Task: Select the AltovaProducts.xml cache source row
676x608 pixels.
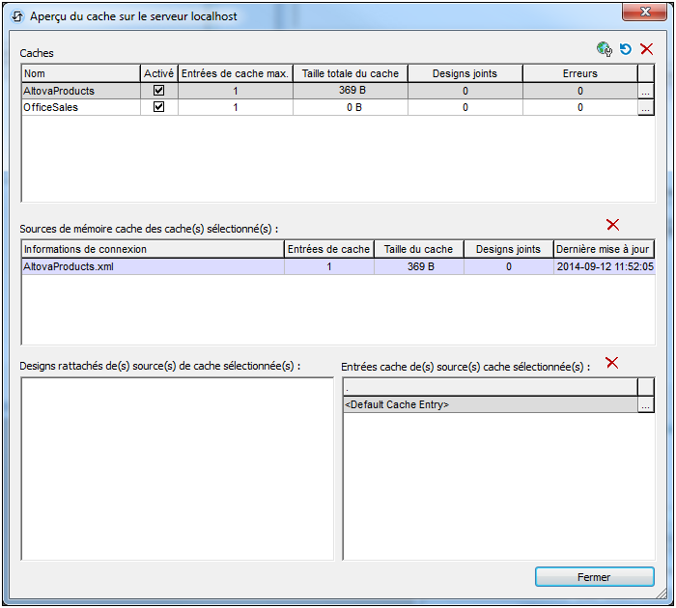Action: coord(153,266)
